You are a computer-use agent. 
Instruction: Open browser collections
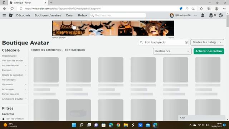[209, 9]
